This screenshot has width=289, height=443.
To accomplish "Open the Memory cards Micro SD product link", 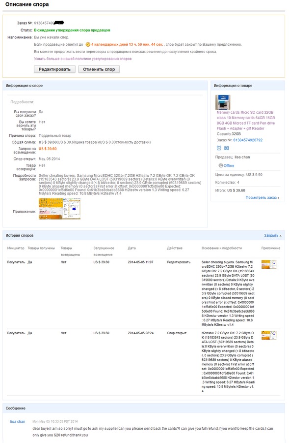I will tap(246, 121).
